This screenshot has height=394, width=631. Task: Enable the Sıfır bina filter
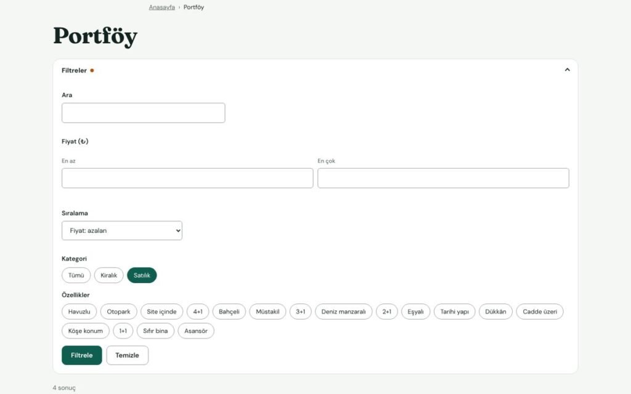(155, 331)
